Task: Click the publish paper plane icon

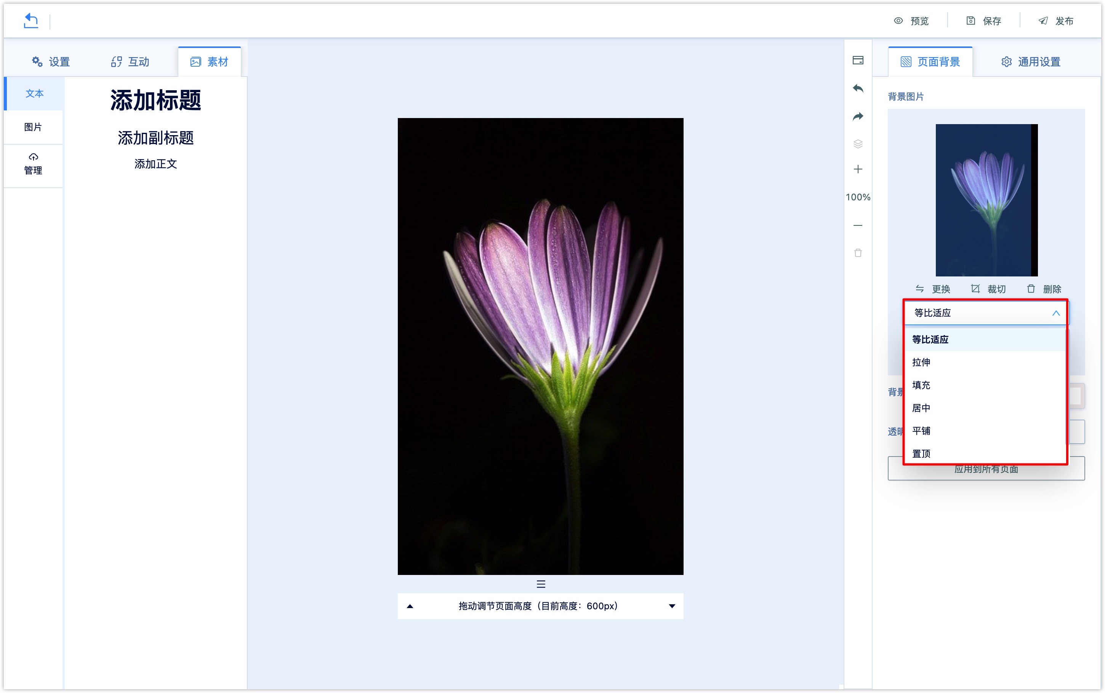Action: coord(1043,21)
